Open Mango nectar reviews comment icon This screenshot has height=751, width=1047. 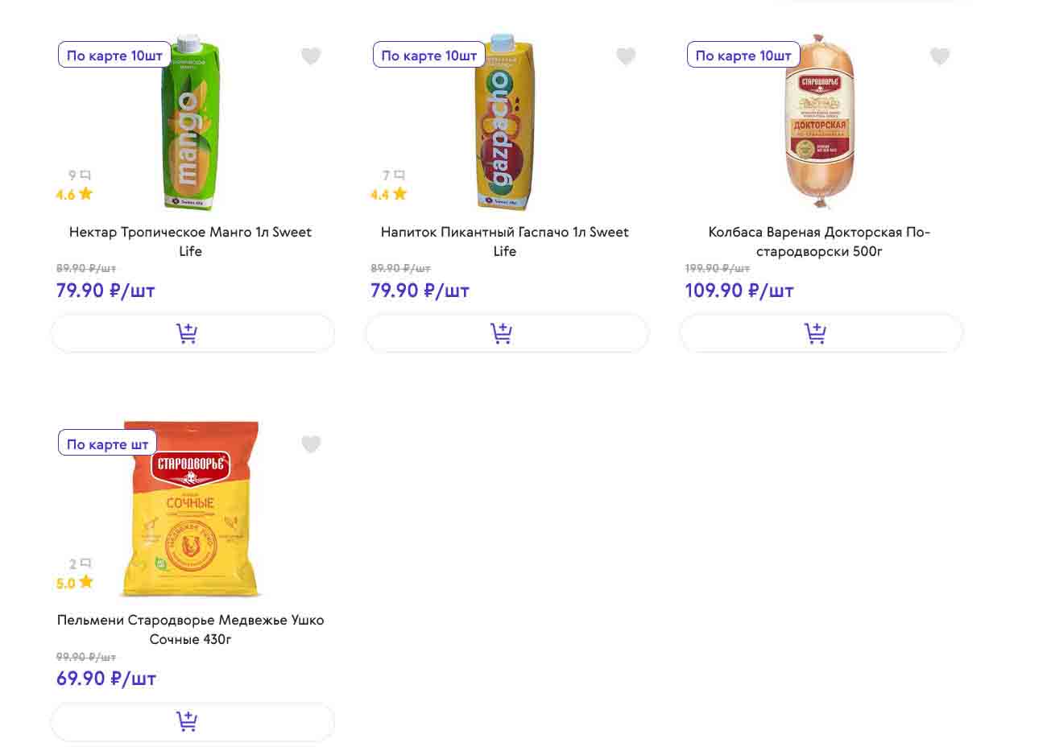click(85, 175)
